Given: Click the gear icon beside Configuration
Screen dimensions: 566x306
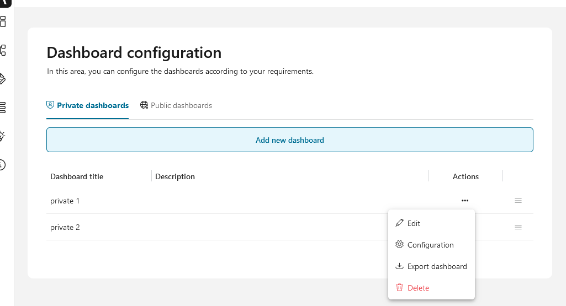Looking at the screenshot, I should click(399, 244).
